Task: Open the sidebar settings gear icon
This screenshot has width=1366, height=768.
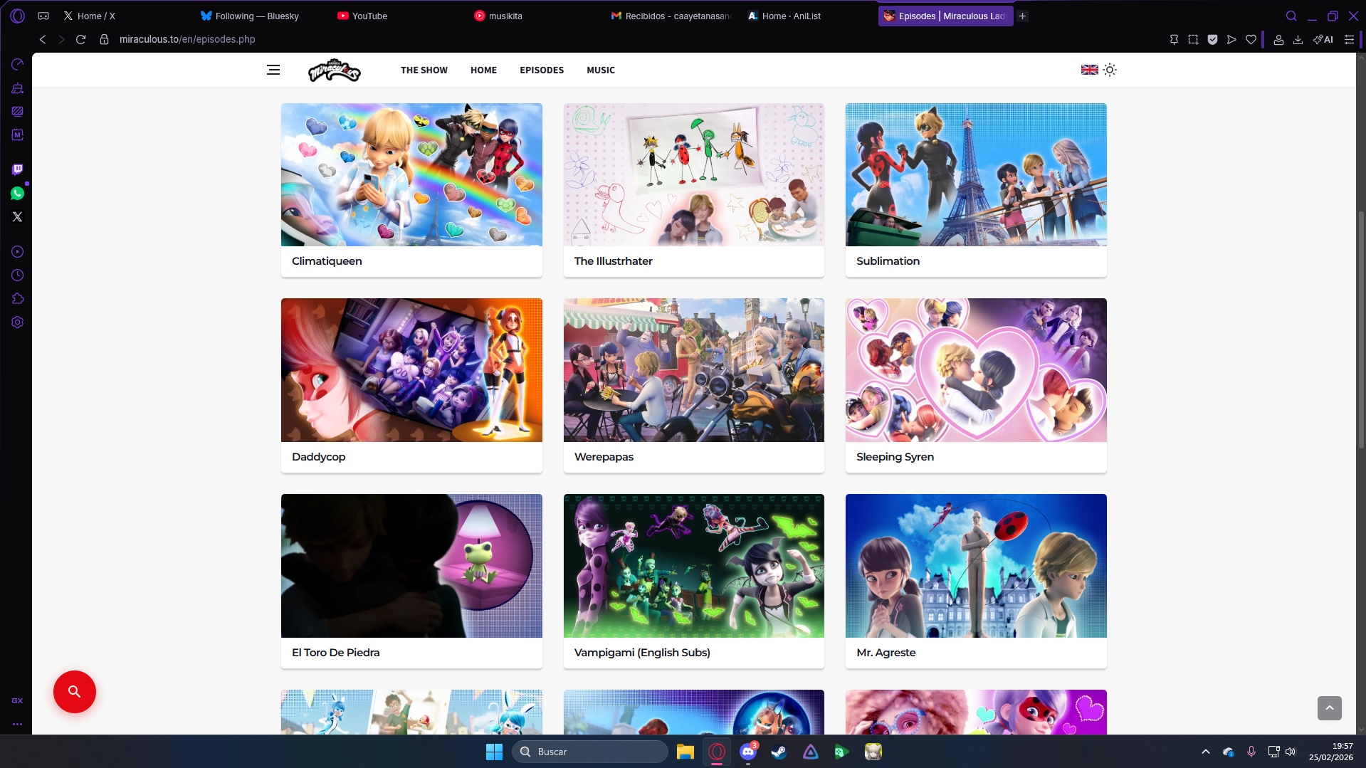Action: pyautogui.click(x=18, y=322)
